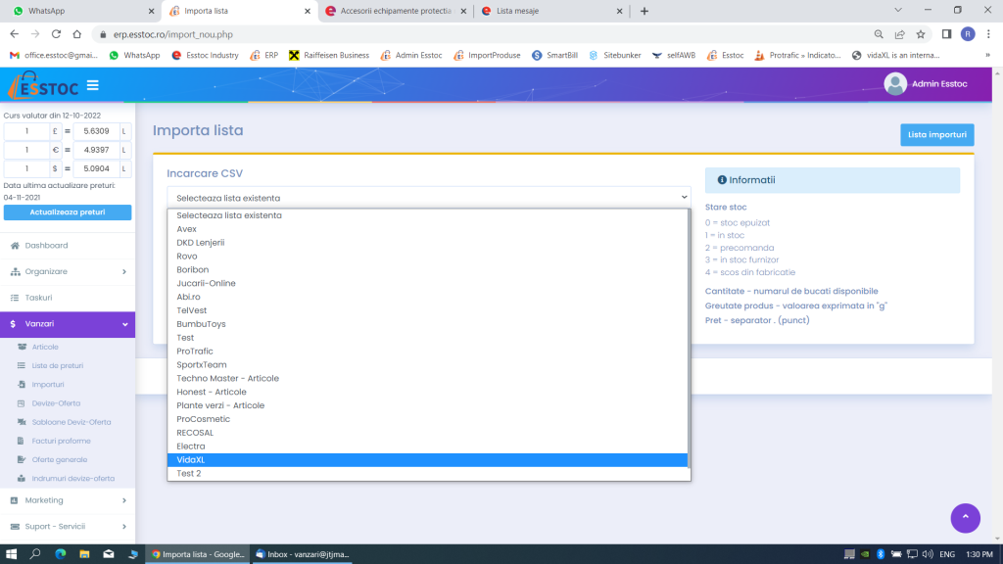Click the dollar exchange rate value field
Image resolution: width=1003 pixels, height=564 pixels.
tap(96, 168)
